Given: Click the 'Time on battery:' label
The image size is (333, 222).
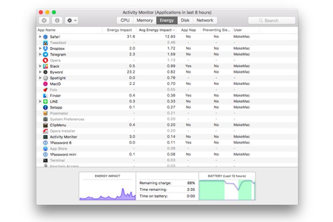Looking at the screenshot, I should (154, 196).
